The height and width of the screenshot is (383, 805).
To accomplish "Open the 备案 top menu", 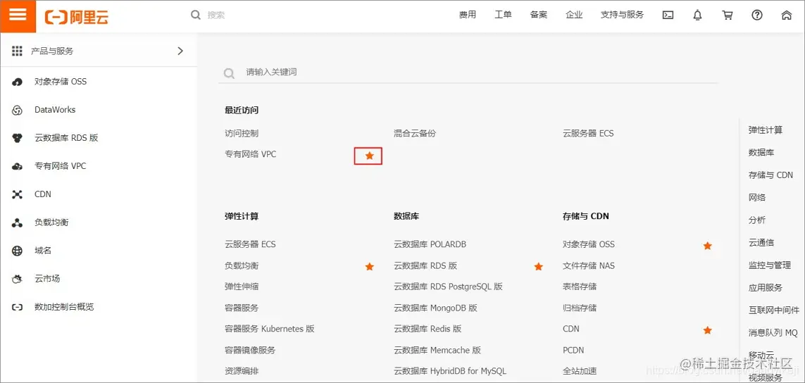I will coord(539,15).
